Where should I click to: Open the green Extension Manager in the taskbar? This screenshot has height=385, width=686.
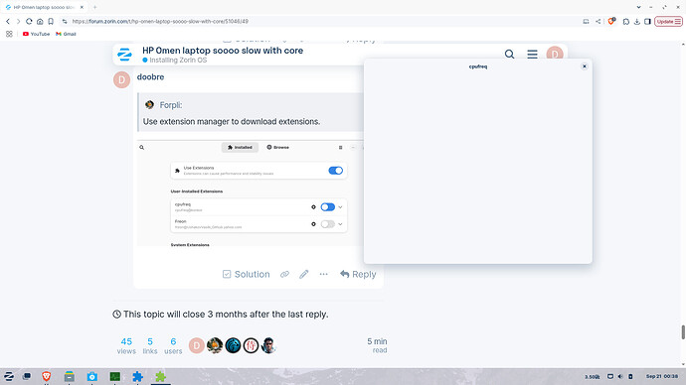click(160, 376)
